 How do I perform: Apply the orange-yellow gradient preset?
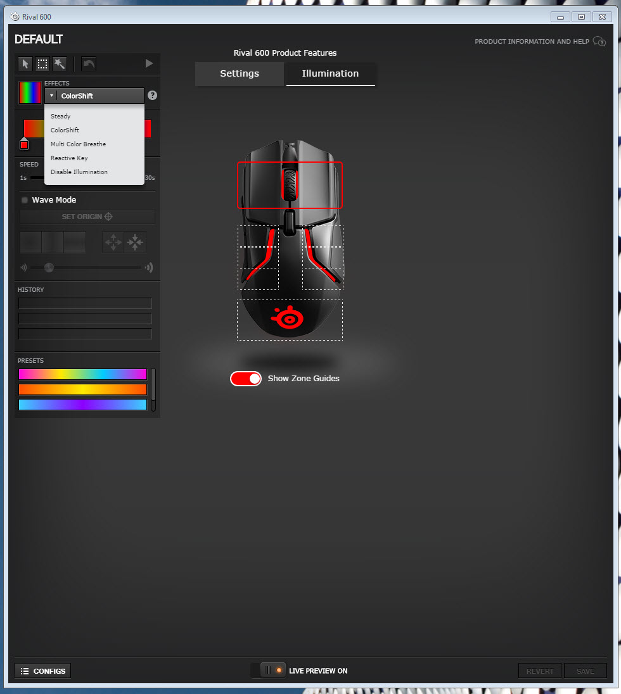pos(83,389)
